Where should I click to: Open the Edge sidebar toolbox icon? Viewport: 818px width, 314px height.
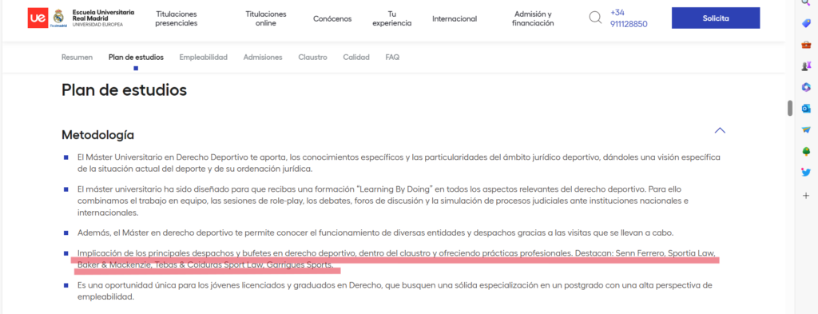pos(806,44)
